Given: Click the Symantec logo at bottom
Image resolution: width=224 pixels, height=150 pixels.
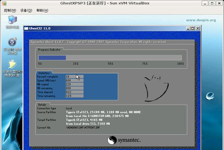Looking at the screenshot, I should pos(124,140).
